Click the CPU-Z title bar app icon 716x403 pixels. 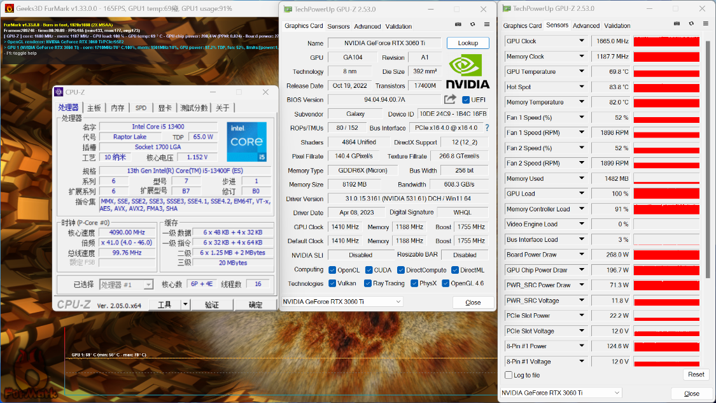(59, 92)
